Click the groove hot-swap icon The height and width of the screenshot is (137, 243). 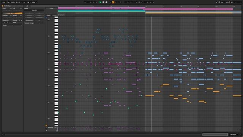19,20
